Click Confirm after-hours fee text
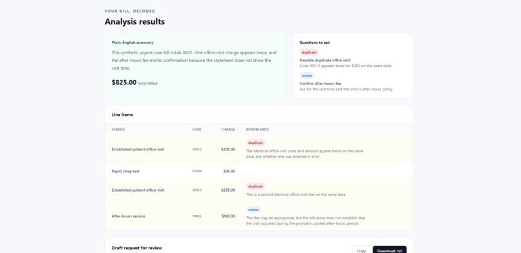Screen dimensions: 521x253 tap(320, 83)
